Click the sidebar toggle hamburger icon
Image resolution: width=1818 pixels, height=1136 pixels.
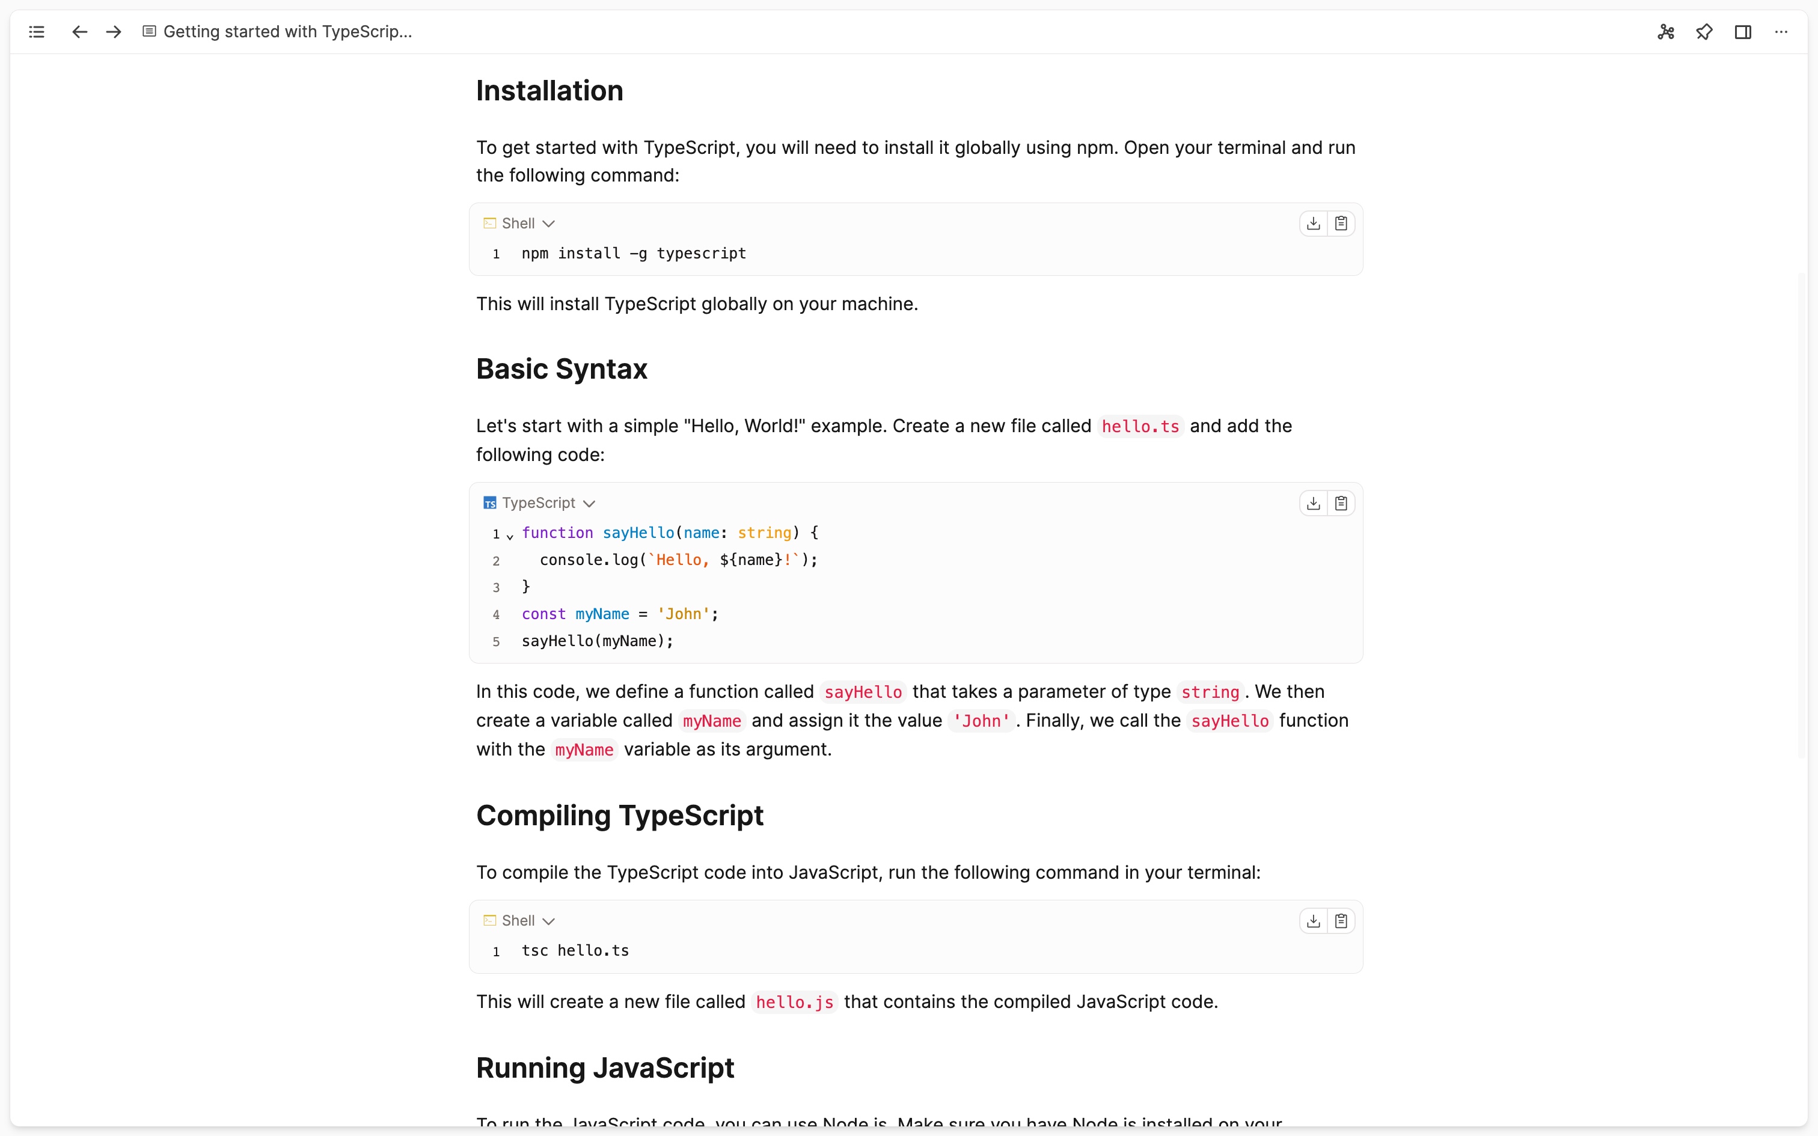(x=37, y=31)
